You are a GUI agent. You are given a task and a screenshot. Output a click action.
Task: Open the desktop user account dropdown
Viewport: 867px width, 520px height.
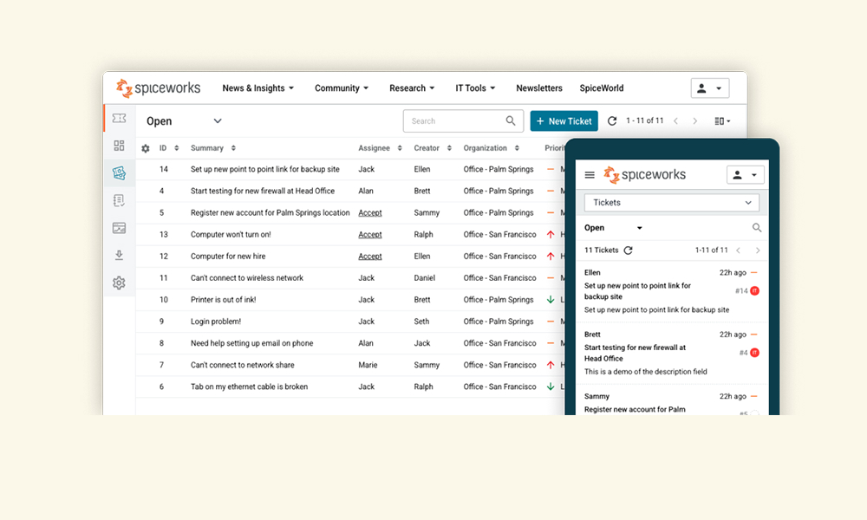pyautogui.click(x=710, y=88)
